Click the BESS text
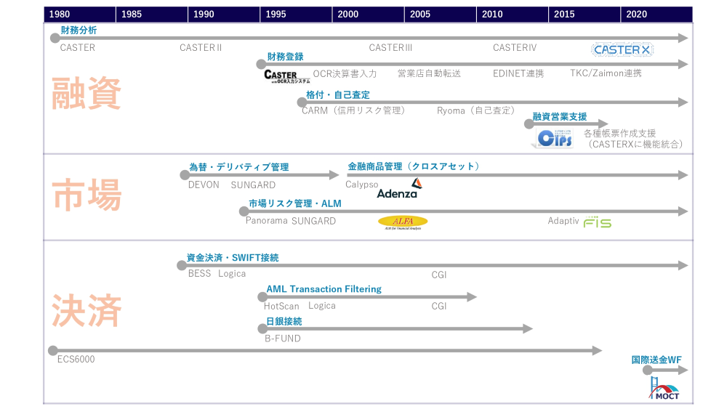The width and height of the screenshot is (727, 409). (199, 274)
